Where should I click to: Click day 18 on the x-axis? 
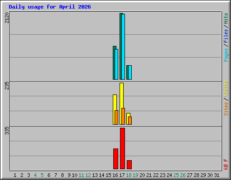129,175
